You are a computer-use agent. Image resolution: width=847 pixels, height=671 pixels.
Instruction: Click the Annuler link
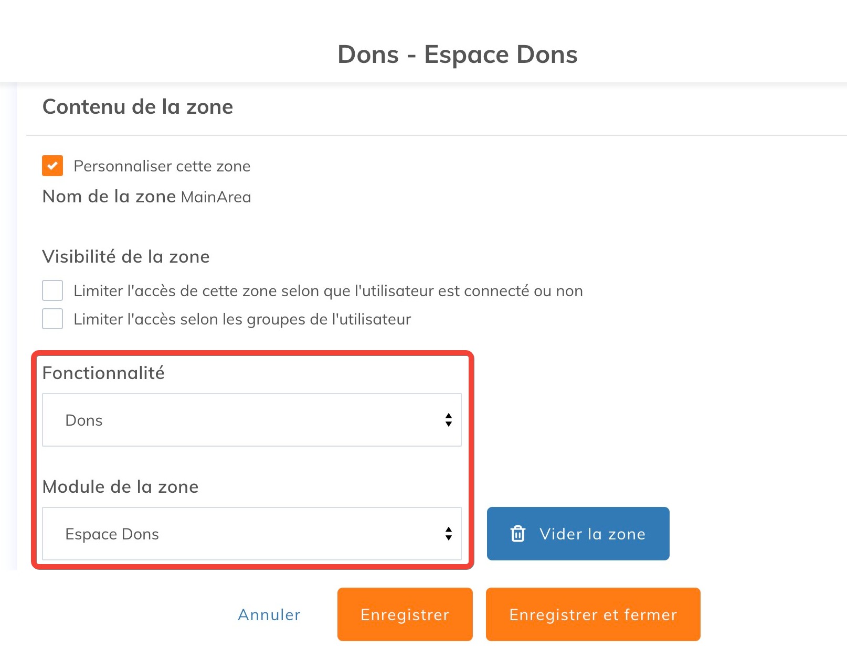(x=269, y=614)
